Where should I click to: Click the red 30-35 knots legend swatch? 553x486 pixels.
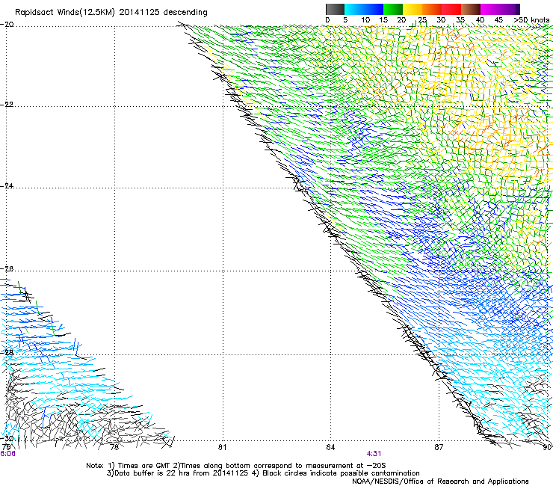pos(451,9)
